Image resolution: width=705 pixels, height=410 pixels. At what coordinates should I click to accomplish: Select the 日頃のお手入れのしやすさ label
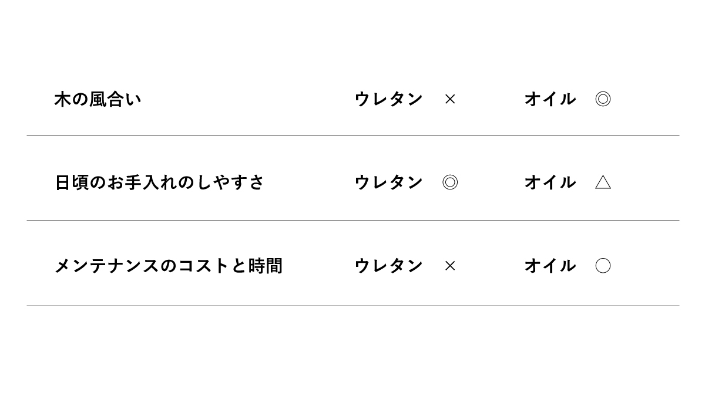[x=159, y=182]
